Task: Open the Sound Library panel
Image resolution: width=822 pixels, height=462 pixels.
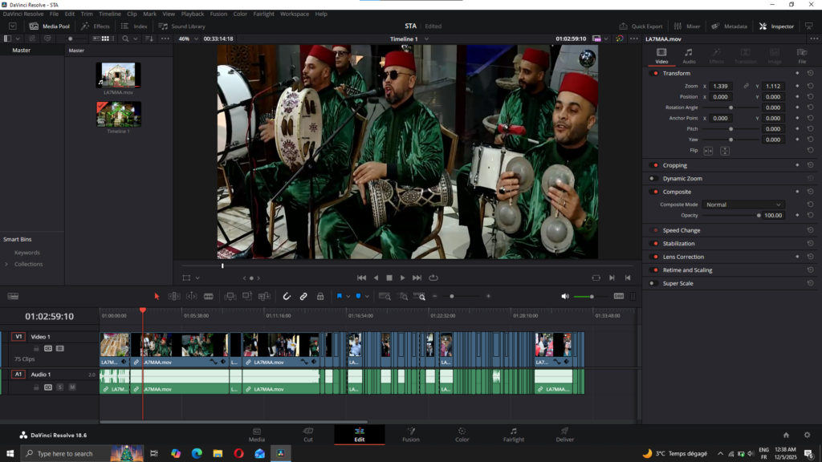Action: pyautogui.click(x=182, y=26)
